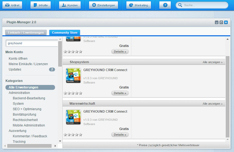234x152 pixels.
Task: Open Konto öffnen link
Action: (18, 58)
